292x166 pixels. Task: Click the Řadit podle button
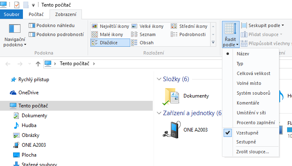click(x=229, y=34)
